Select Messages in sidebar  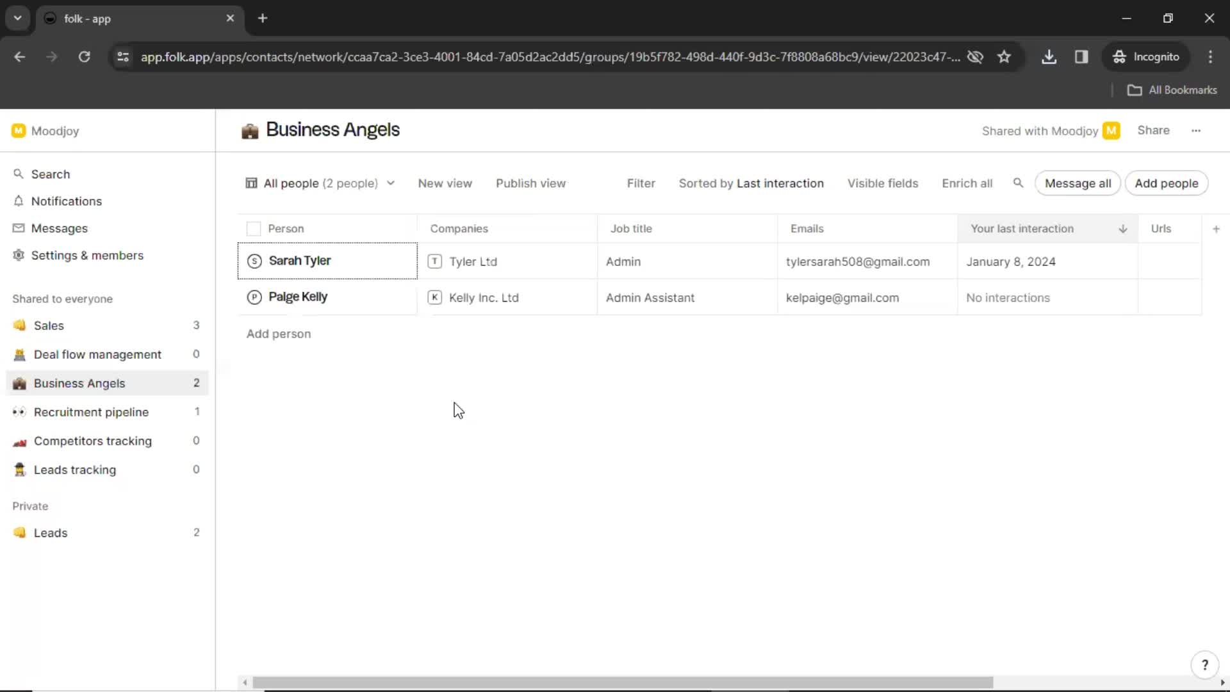click(x=59, y=228)
